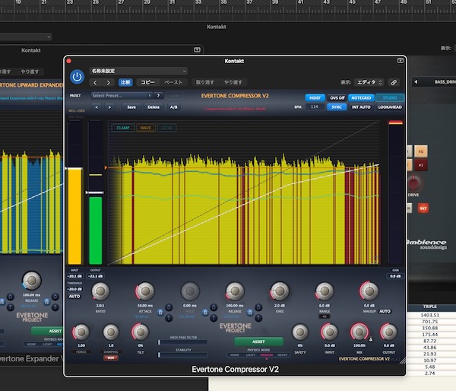Screen dimensions: 456x391
Task: Click the Stability slider
Action: point(183,355)
